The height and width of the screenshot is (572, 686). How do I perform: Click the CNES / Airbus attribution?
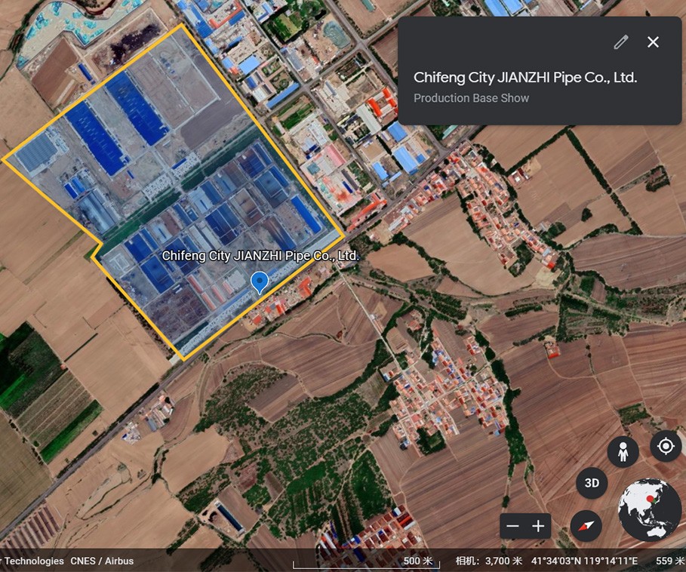click(102, 561)
